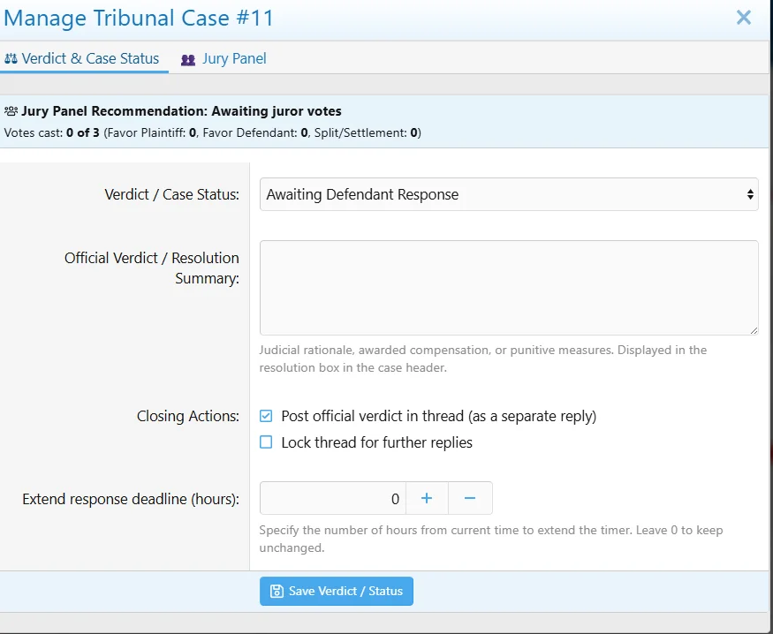Uncheck Post official verdict in thread
Image resolution: width=773 pixels, height=634 pixels.
(266, 416)
